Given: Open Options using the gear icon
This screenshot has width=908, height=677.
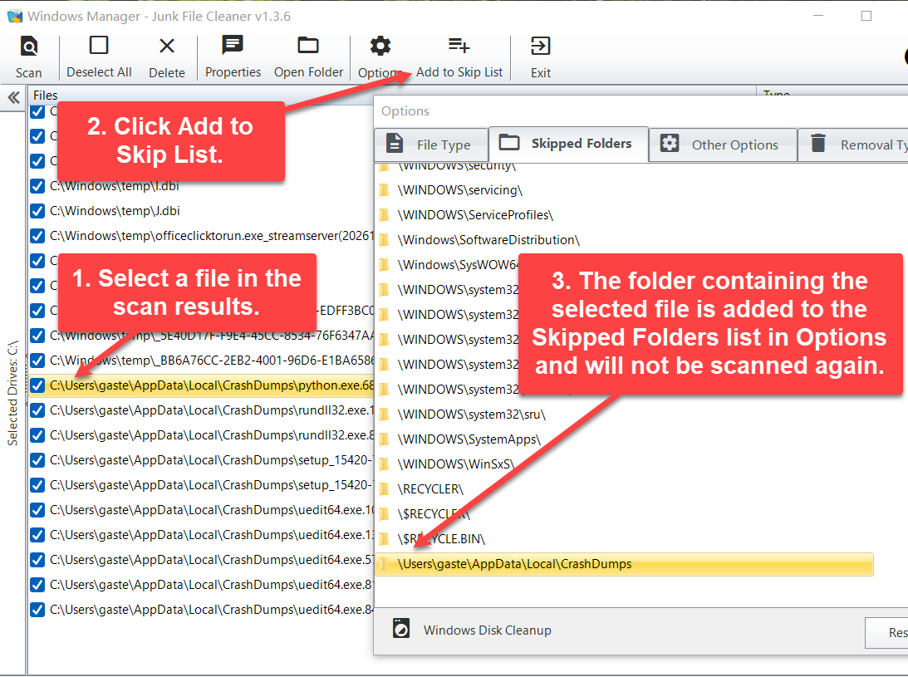Looking at the screenshot, I should [x=380, y=46].
